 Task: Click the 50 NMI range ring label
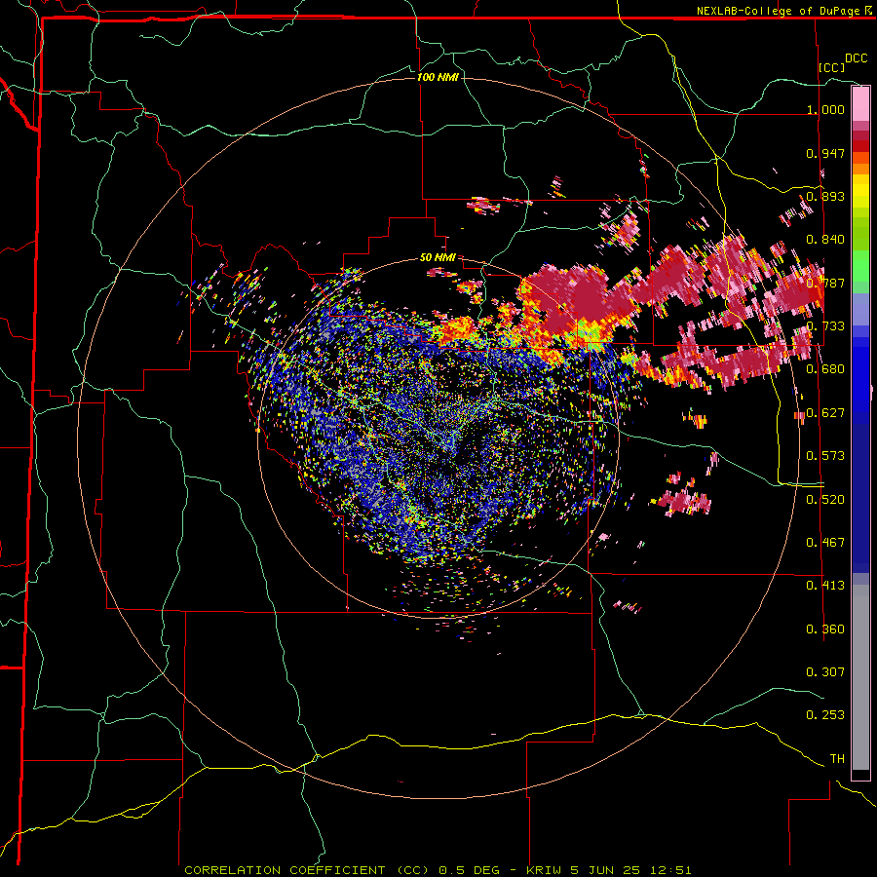pyautogui.click(x=438, y=257)
